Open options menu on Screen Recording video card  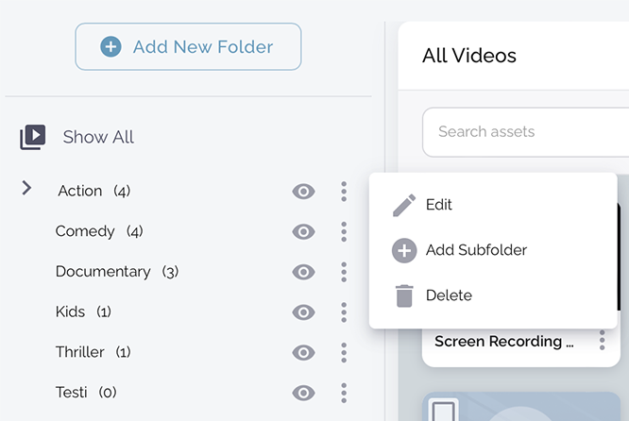coord(602,342)
